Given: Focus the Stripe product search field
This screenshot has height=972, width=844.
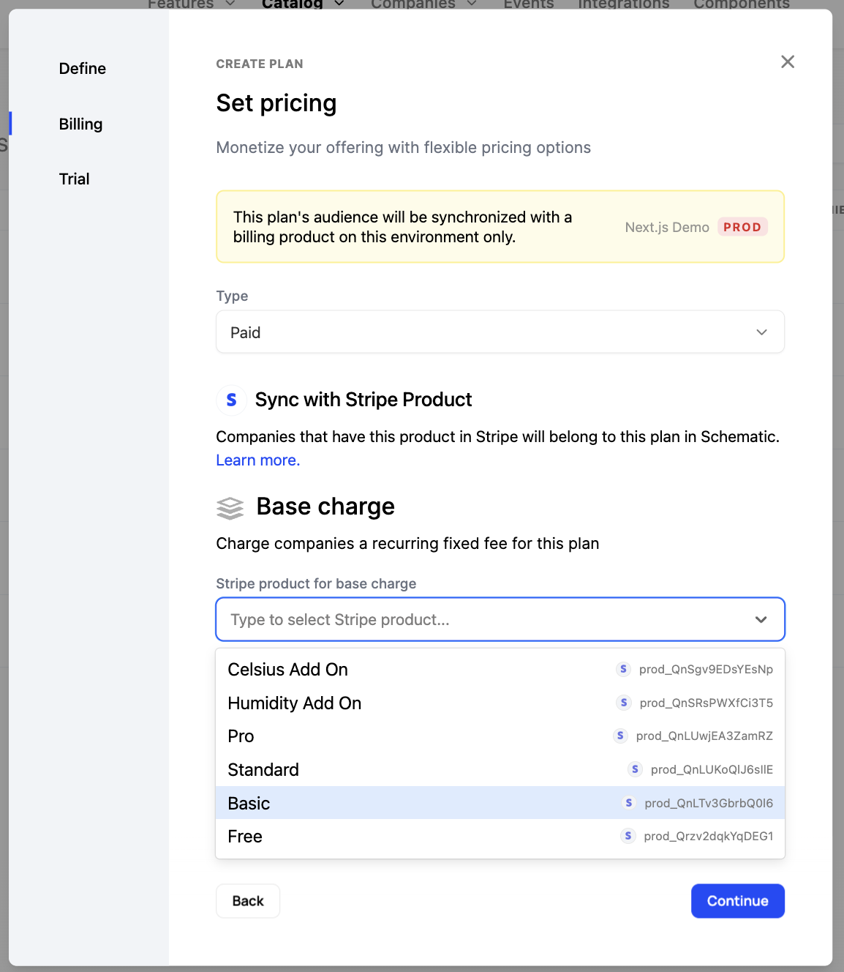Looking at the screenshot, I should [483, 620].
